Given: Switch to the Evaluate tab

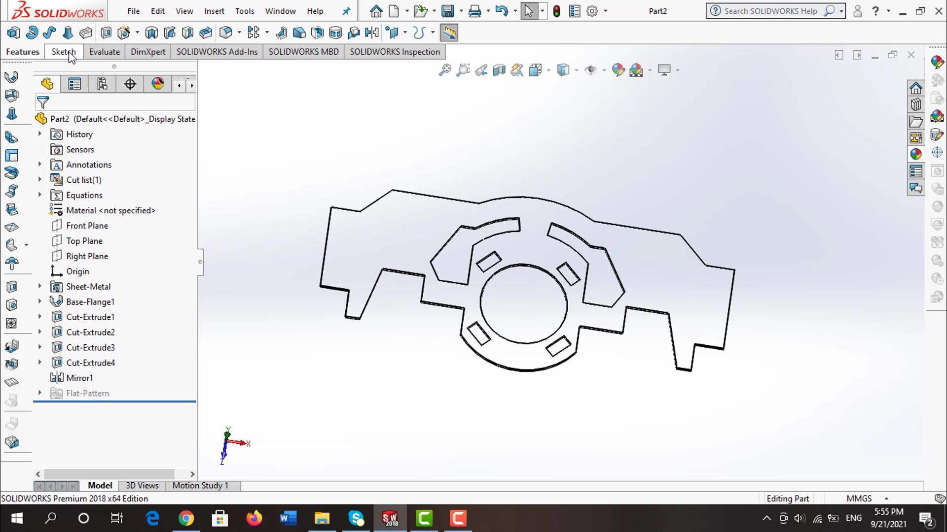Looking at the screenshot, I should (104, 52).
